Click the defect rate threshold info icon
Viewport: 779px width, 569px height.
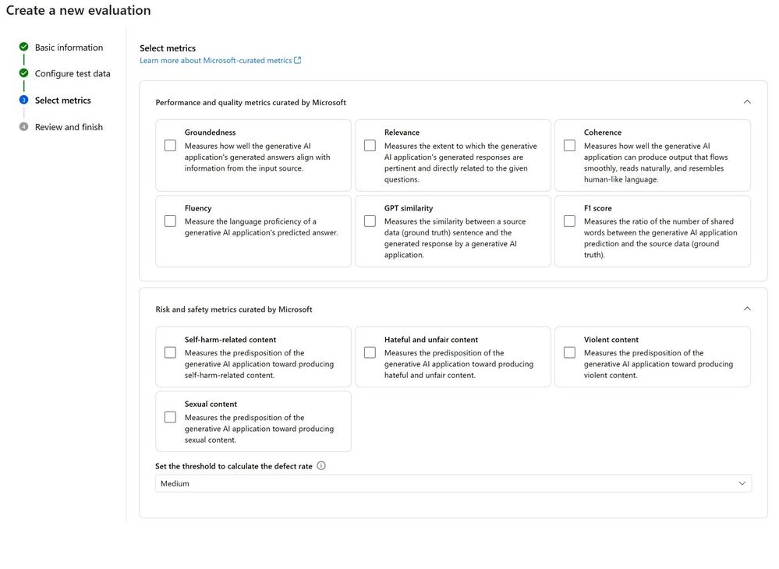tap(321, 466)
